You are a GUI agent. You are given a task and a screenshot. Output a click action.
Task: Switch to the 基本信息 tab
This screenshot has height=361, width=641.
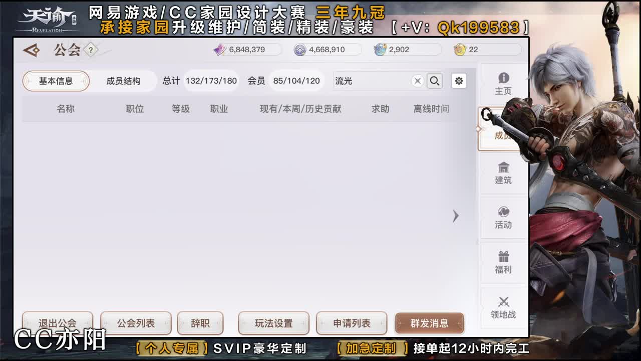click(x=56, y=81)
